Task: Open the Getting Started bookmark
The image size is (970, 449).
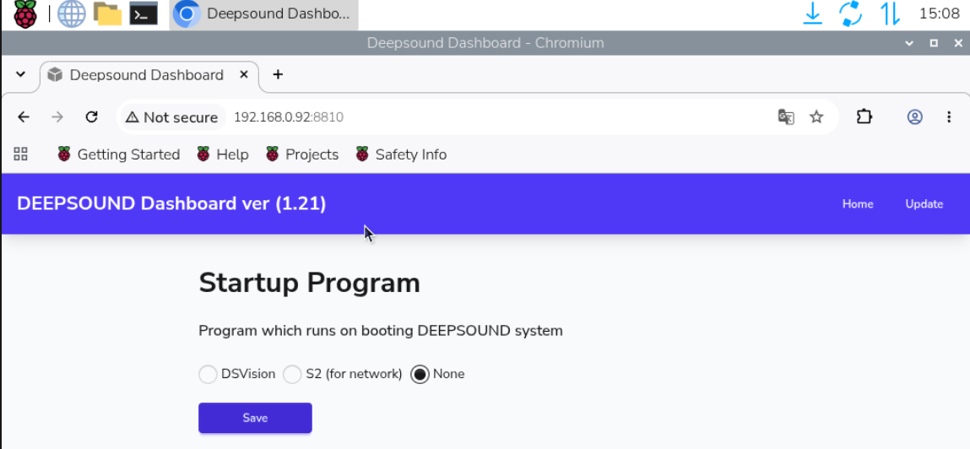Action: (x=119, y=154)
